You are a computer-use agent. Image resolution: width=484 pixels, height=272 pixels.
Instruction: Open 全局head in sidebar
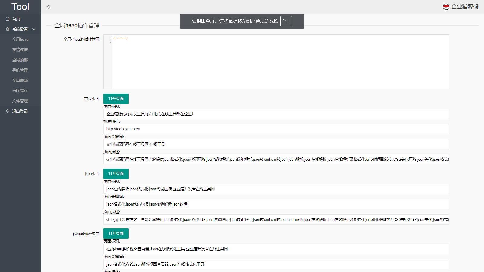point(20,39)
